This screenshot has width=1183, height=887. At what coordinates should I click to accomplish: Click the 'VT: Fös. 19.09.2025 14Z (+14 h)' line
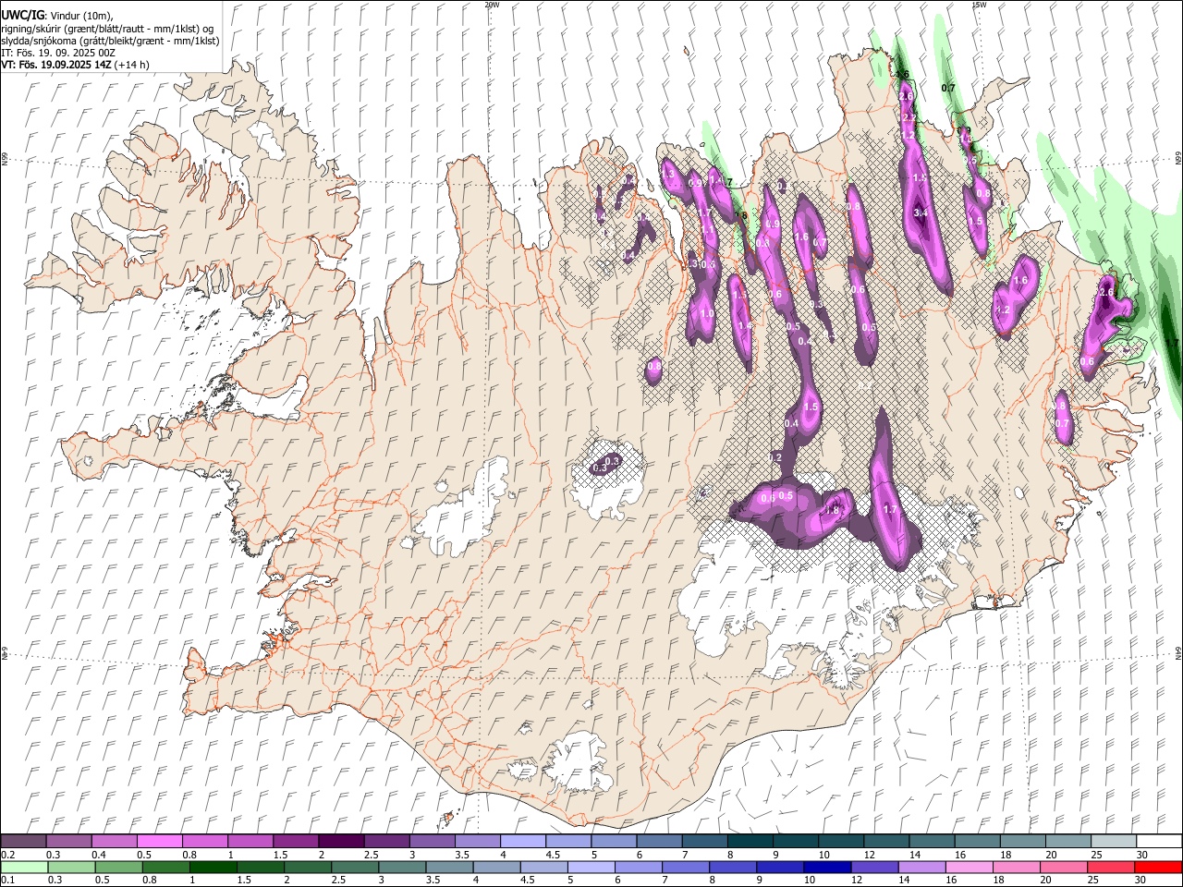tap(75, 65)
